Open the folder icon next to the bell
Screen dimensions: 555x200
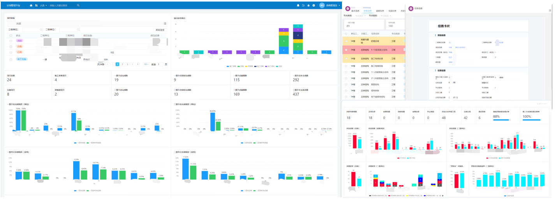tap(303, 5)
